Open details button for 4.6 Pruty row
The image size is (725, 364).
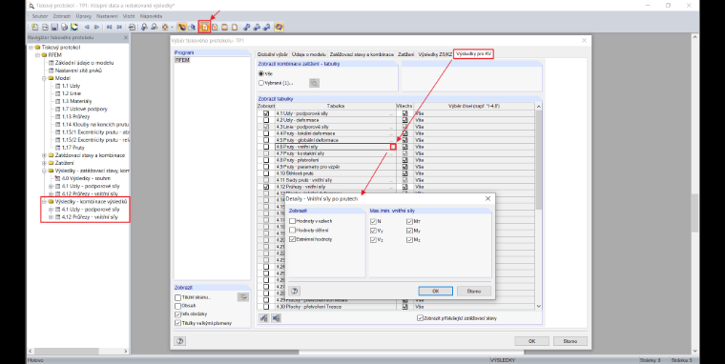coord(393,147)
